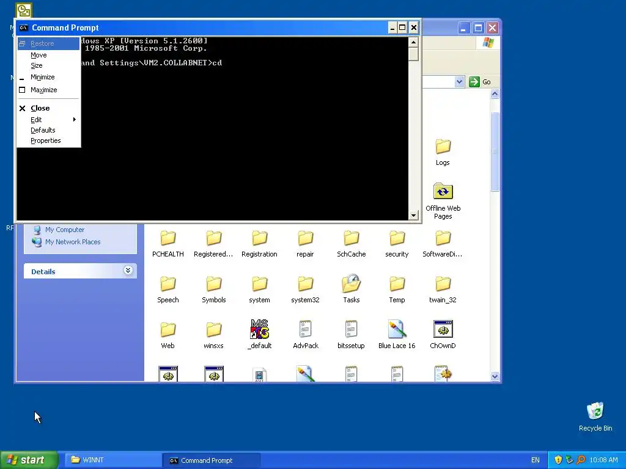This screenshot has height=469, width=626.
Task: Select the winsxs folder
Action: click(213, 336)
